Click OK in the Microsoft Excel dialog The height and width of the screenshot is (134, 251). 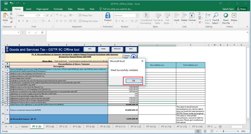tap(134, 81)
